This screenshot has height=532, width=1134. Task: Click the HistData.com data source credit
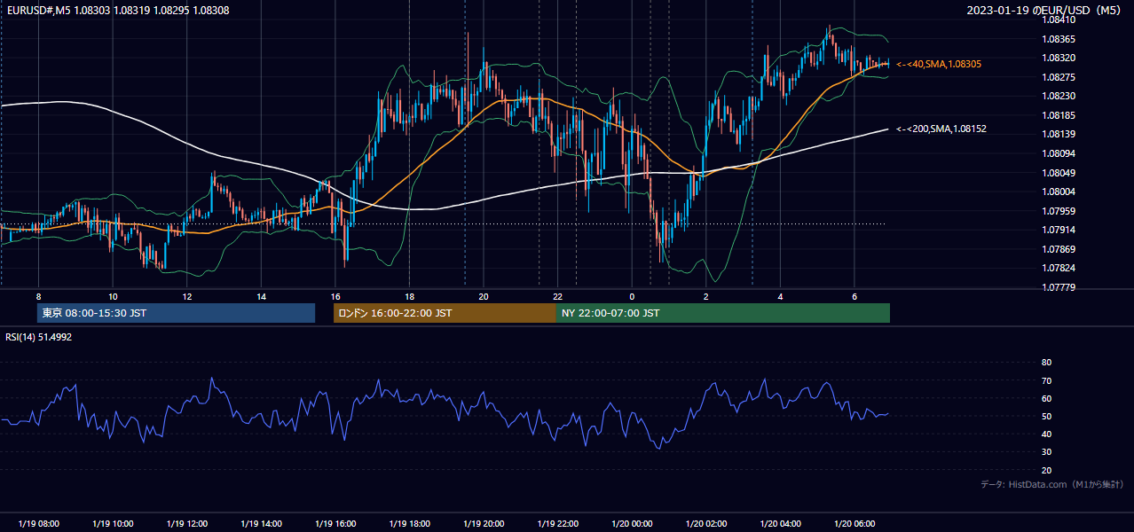(1051, 484)
